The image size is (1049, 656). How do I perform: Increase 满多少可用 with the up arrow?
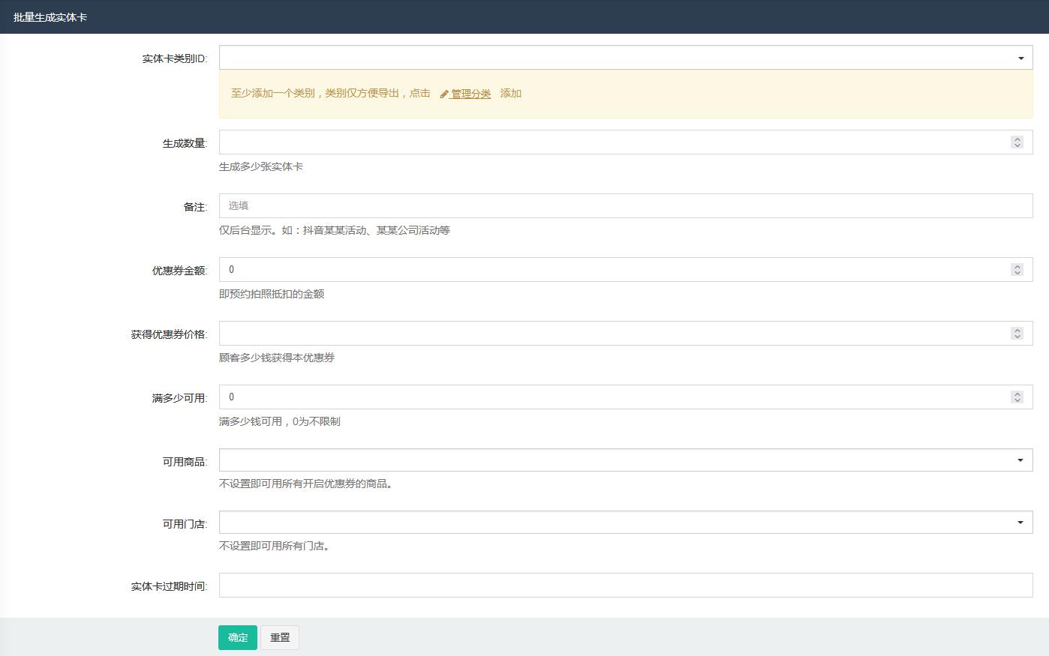tap(1017, 394)
